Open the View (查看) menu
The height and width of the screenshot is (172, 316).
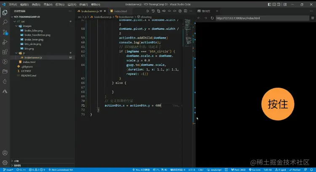tap(48, 5)
